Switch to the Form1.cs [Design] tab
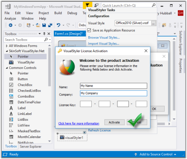The width and height of the screenshot is (187, 159). tap(69, 34)
